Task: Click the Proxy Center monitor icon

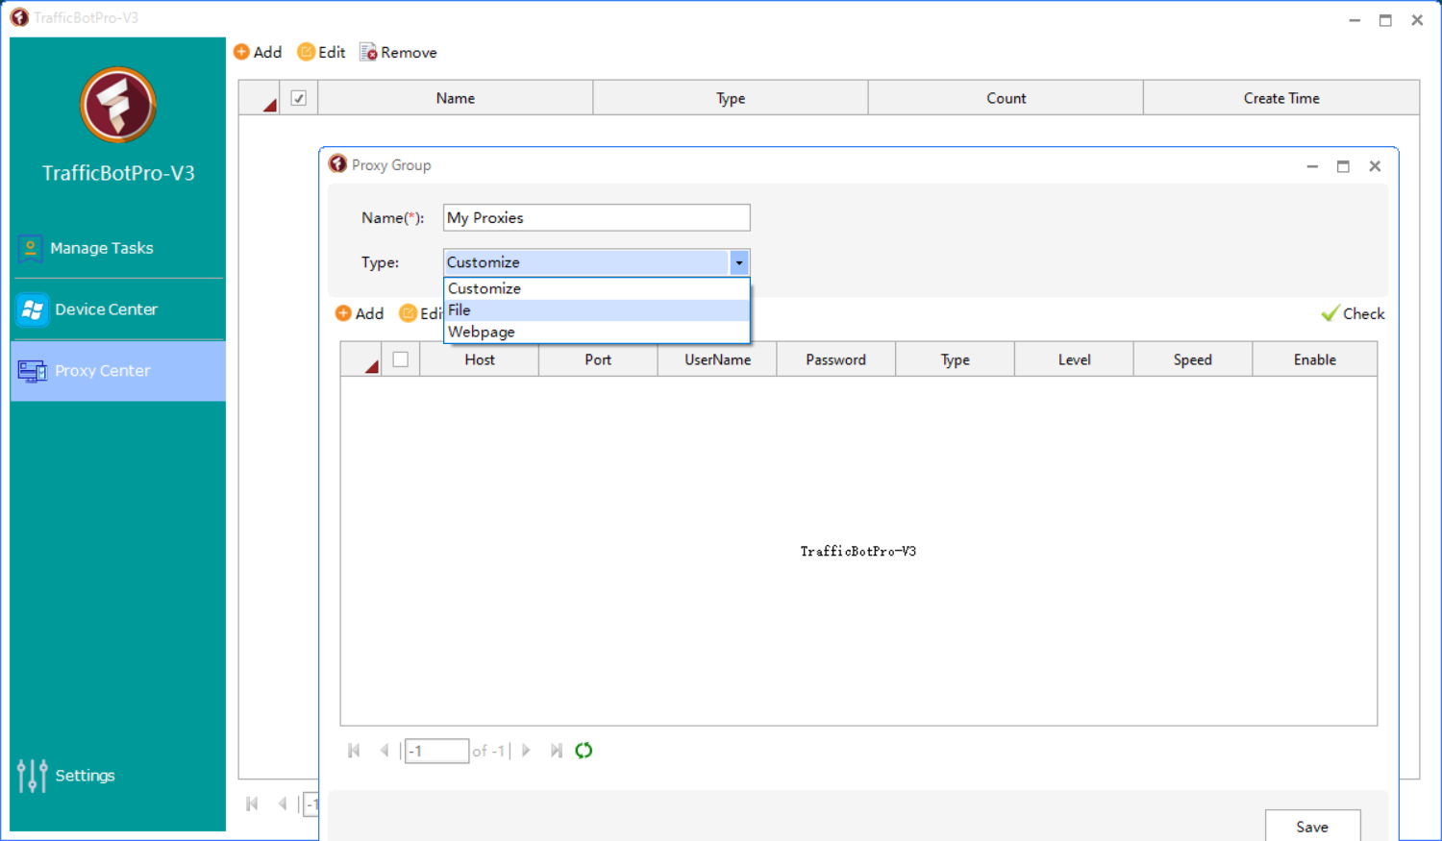Action: click(x=32, y=371)
